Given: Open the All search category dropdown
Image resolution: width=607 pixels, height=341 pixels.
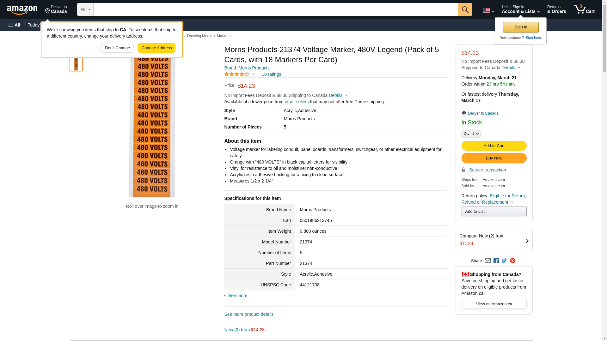Looking at the screenshot, I should 85,9.
